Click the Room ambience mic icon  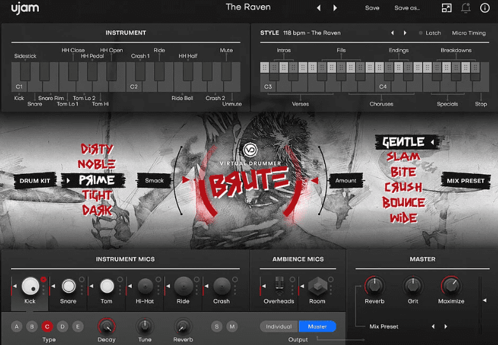coord(317,286)
